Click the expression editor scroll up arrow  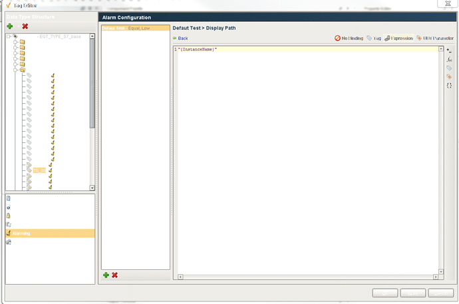click(441, 49)
